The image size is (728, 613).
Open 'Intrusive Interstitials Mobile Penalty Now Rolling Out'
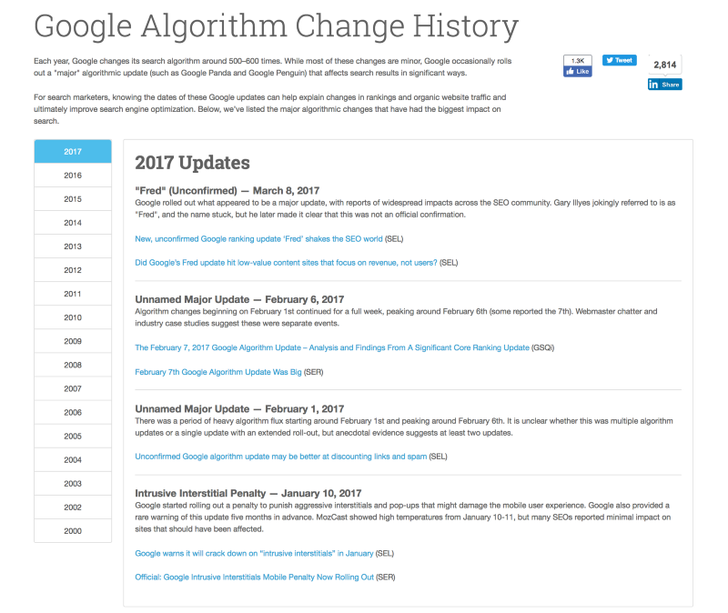(x=255, y=578)
